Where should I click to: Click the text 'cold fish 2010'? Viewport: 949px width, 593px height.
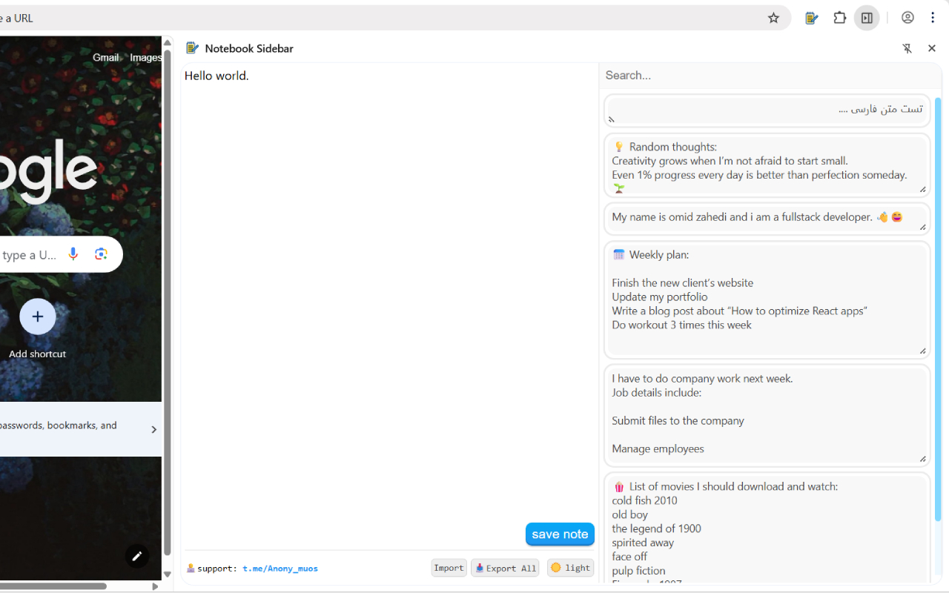pos(644,500)
